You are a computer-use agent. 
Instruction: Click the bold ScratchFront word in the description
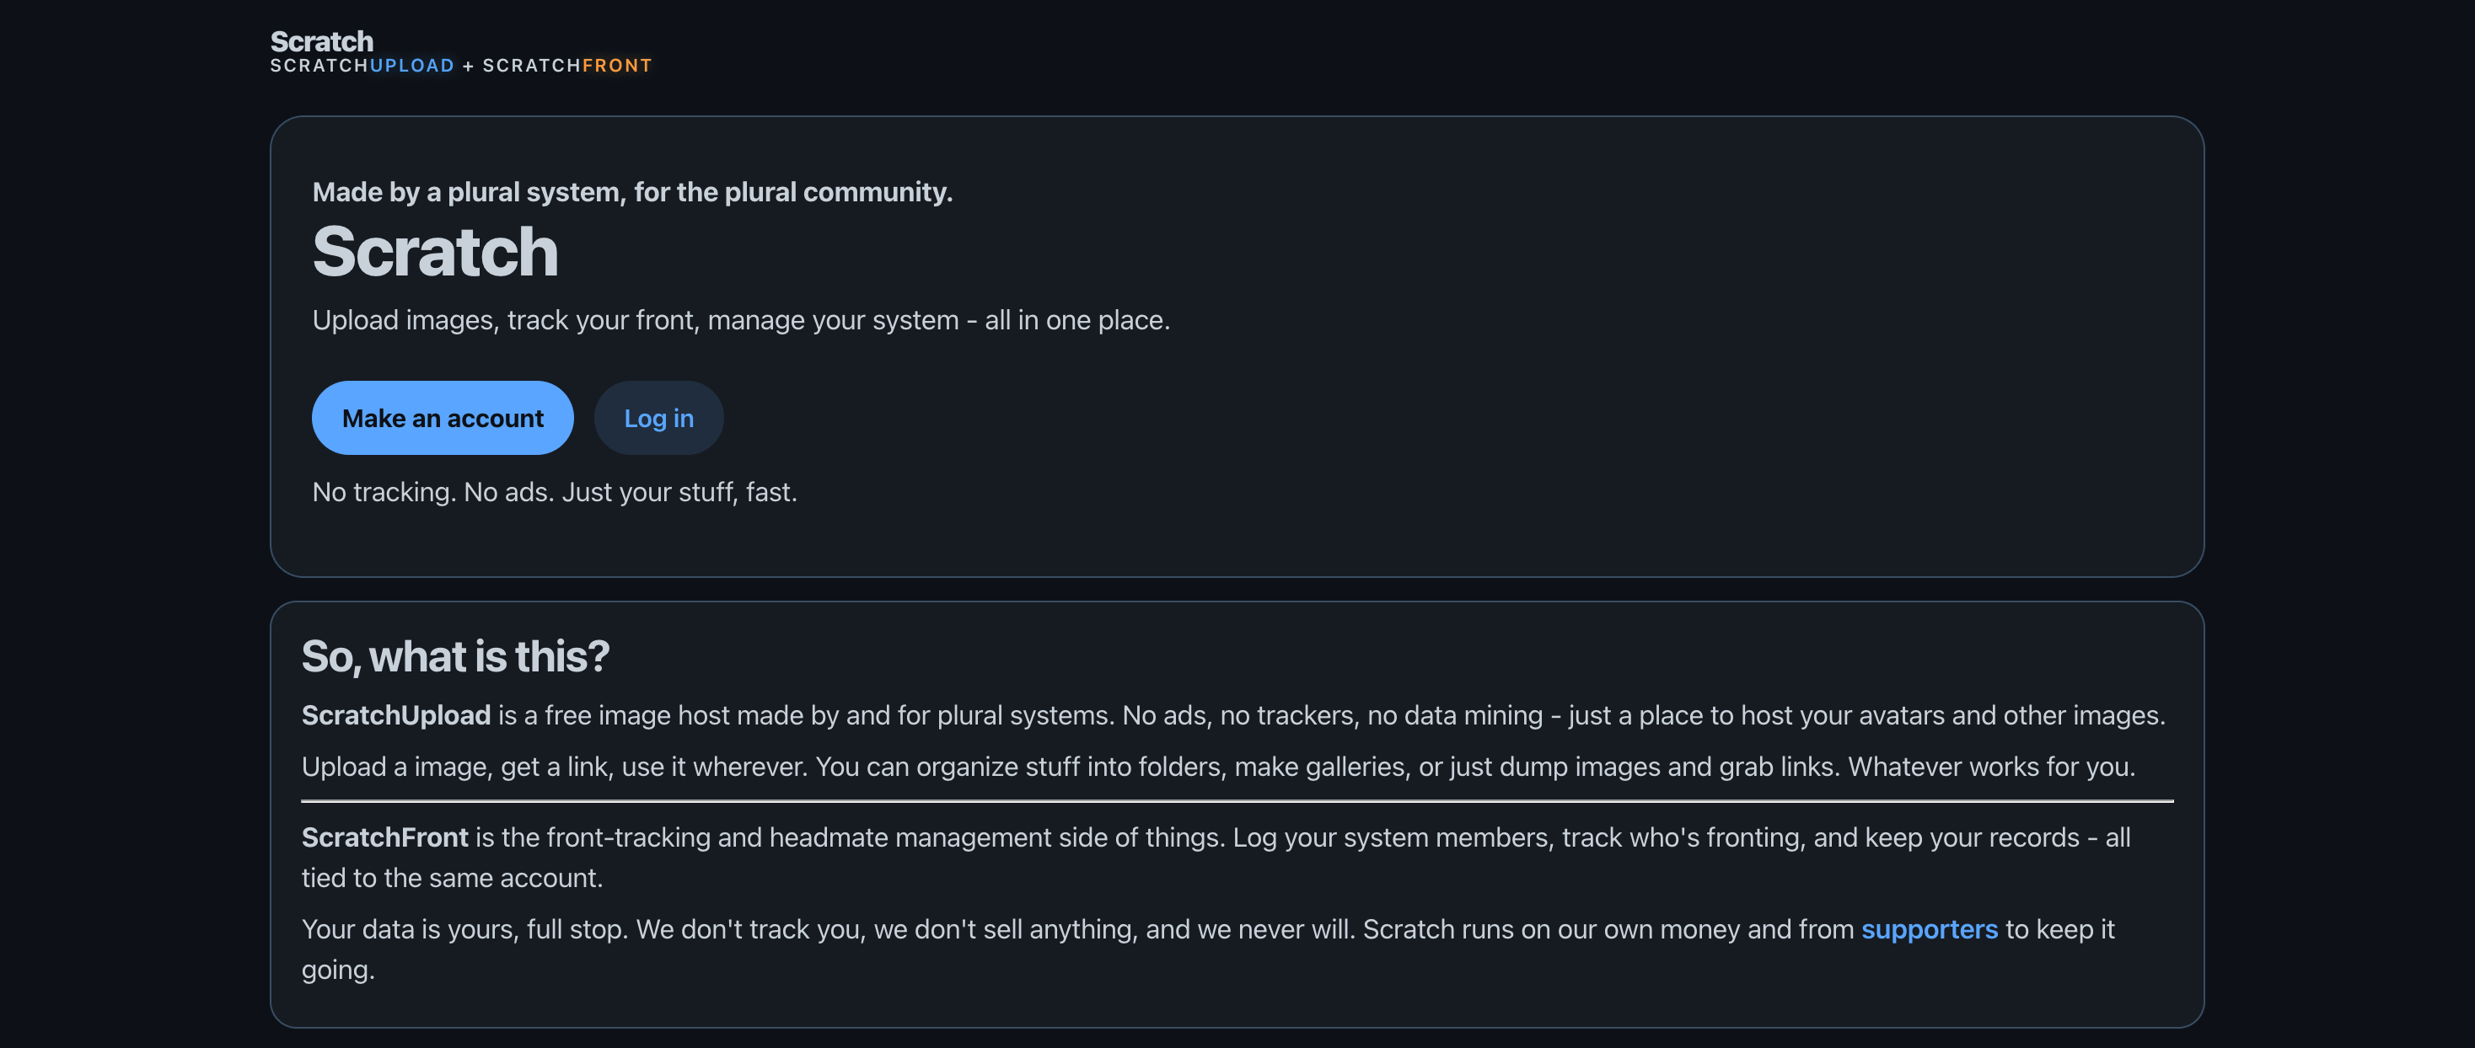[385, 837]
